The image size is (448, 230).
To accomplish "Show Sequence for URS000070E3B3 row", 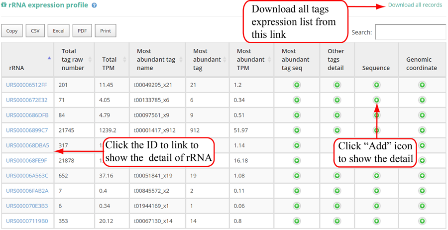I will pos(376,206).
